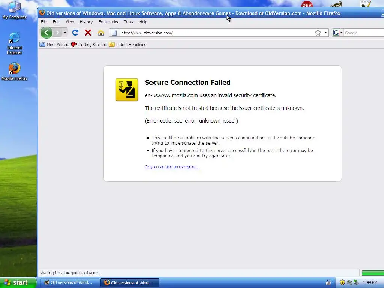The image size is (384, 288).
Task: Click the 1:49 PM system clock
Action: pos(370,283)
